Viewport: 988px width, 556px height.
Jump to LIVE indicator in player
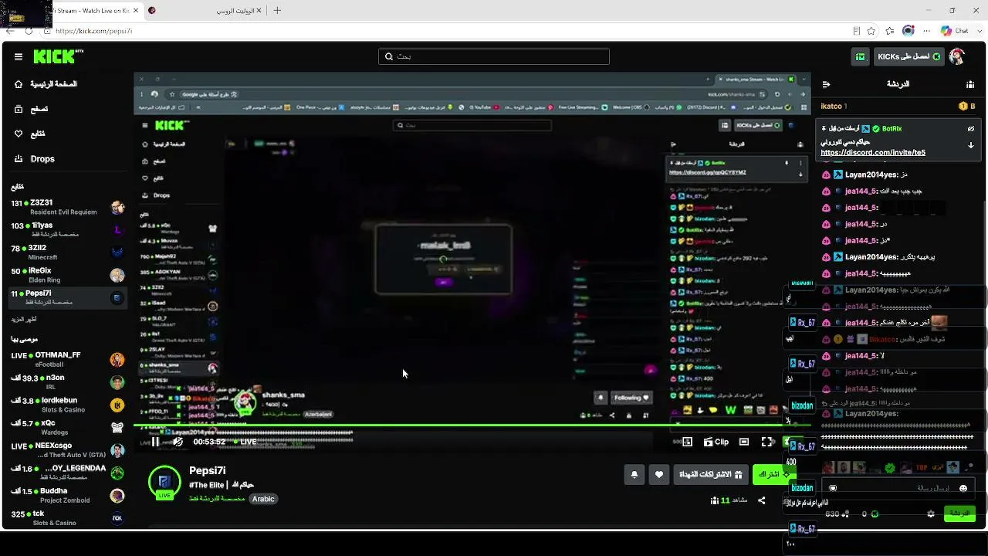[x=245, y=442]
